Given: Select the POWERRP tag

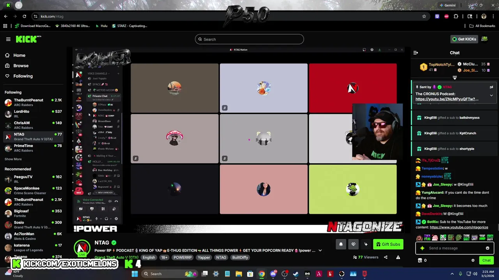Looking at the screenshot, I should [x=182, y=257].
